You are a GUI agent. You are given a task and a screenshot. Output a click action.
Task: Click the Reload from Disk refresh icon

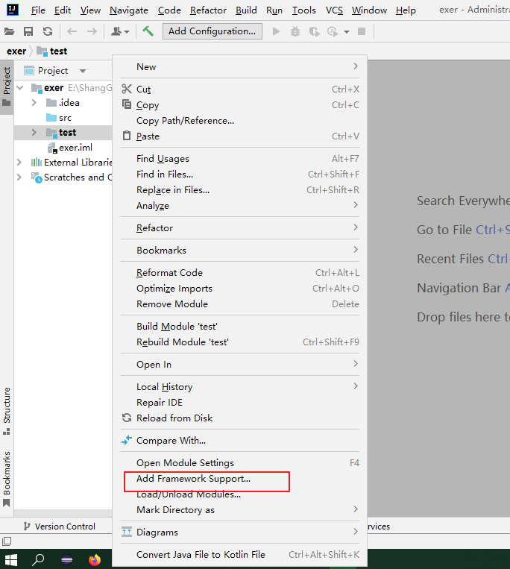(x=127, y=418)
